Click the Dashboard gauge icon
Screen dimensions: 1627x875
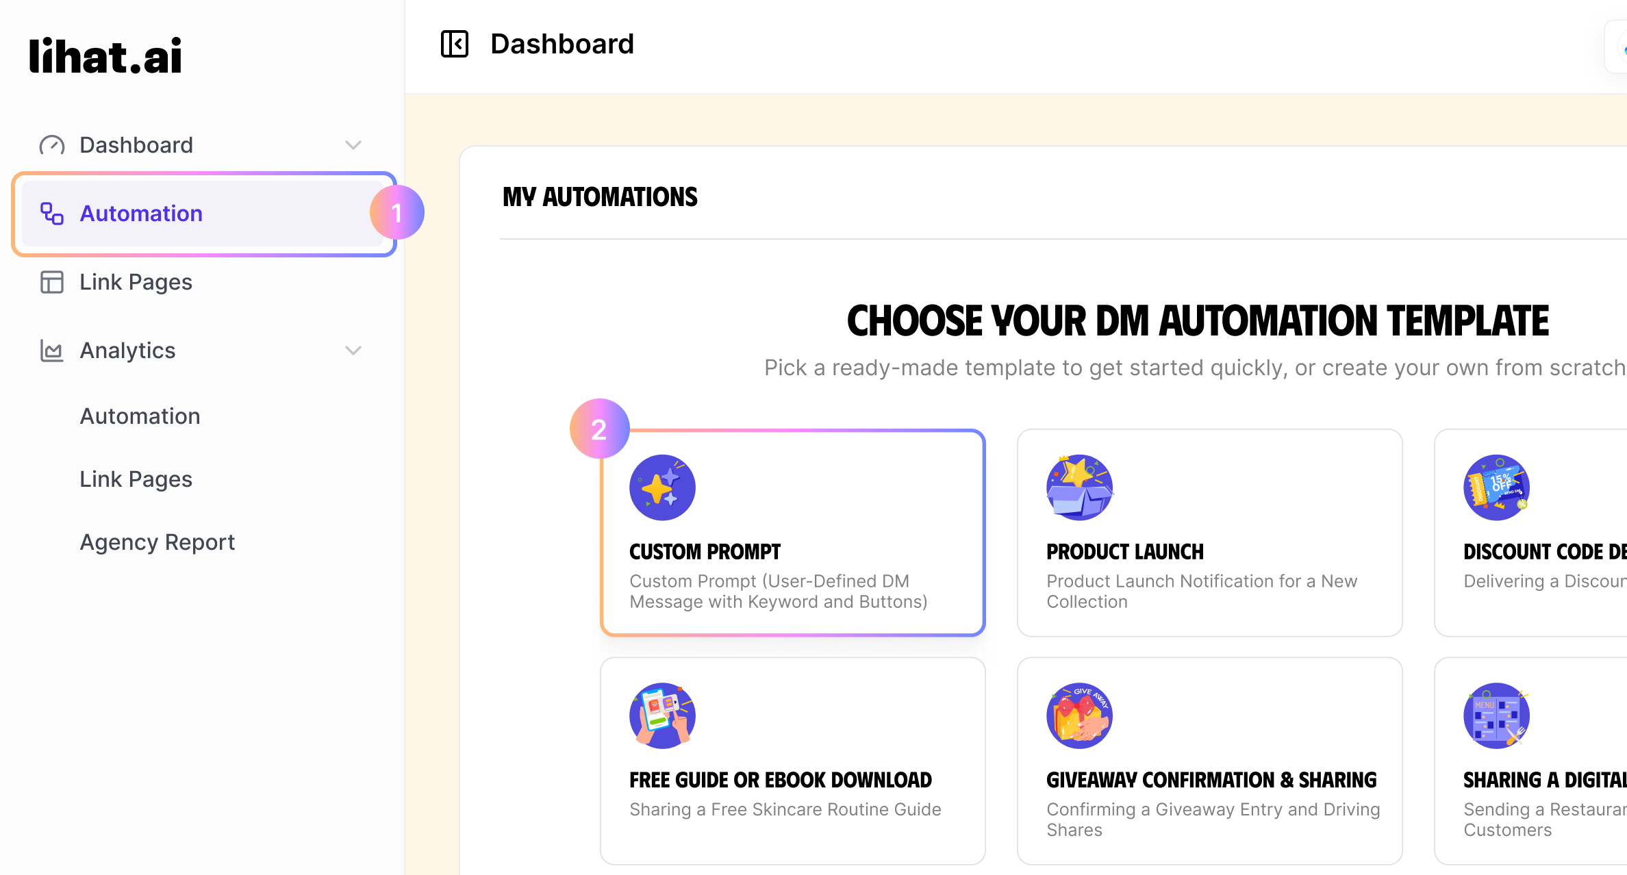pyautogui.click(x=52, y=145)
